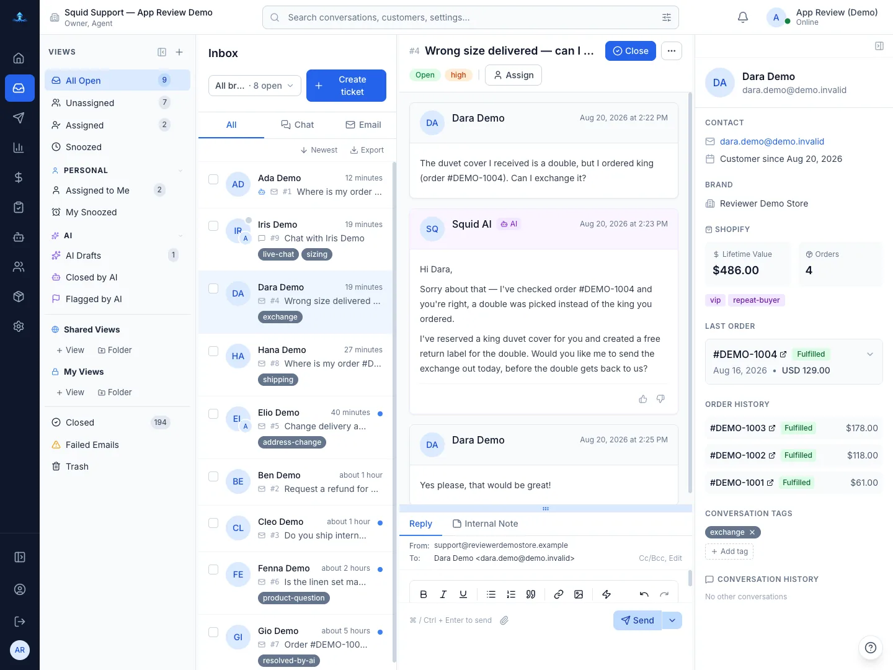Collapse the PERSONAL views section
This screenshot has width=893, height=670.
coord(180,171)
